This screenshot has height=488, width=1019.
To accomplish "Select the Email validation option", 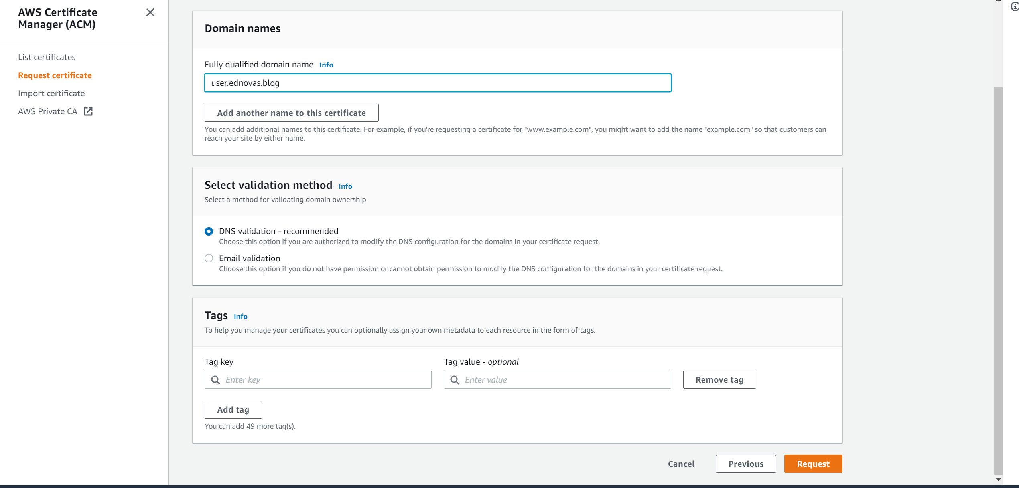I will (x=209, y=258).
